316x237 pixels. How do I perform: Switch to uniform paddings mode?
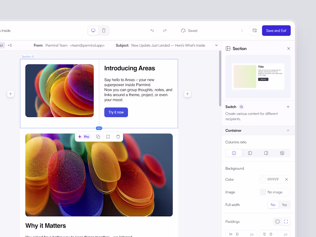click(277, 221)
